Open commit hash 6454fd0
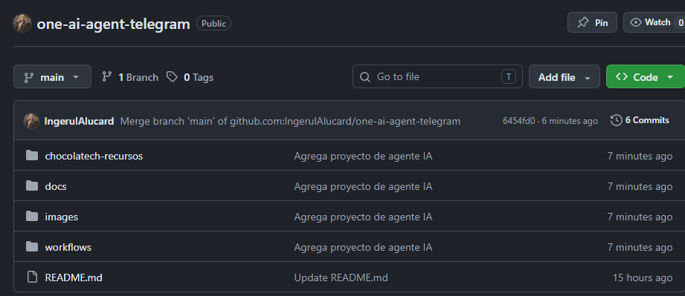This screenshot has width=685, height=296. click(x=518, y=121)
